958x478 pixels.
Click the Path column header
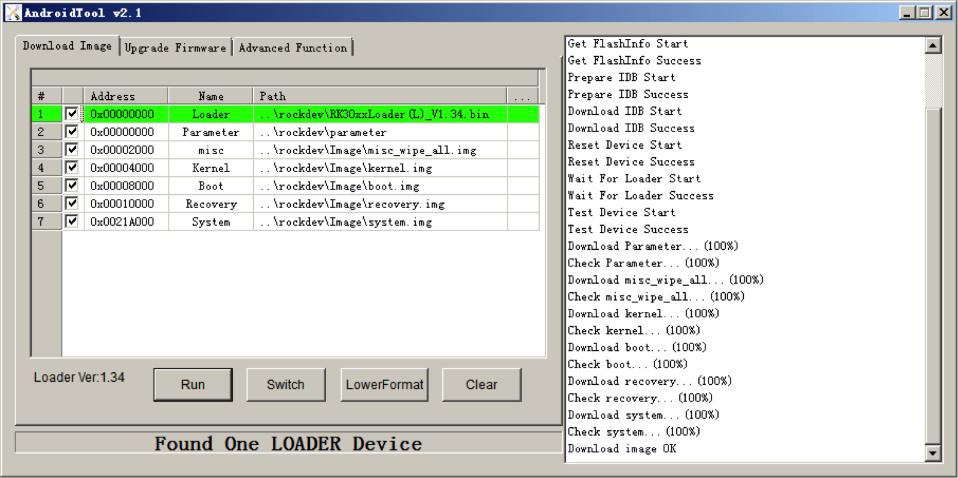coord(380,96)
